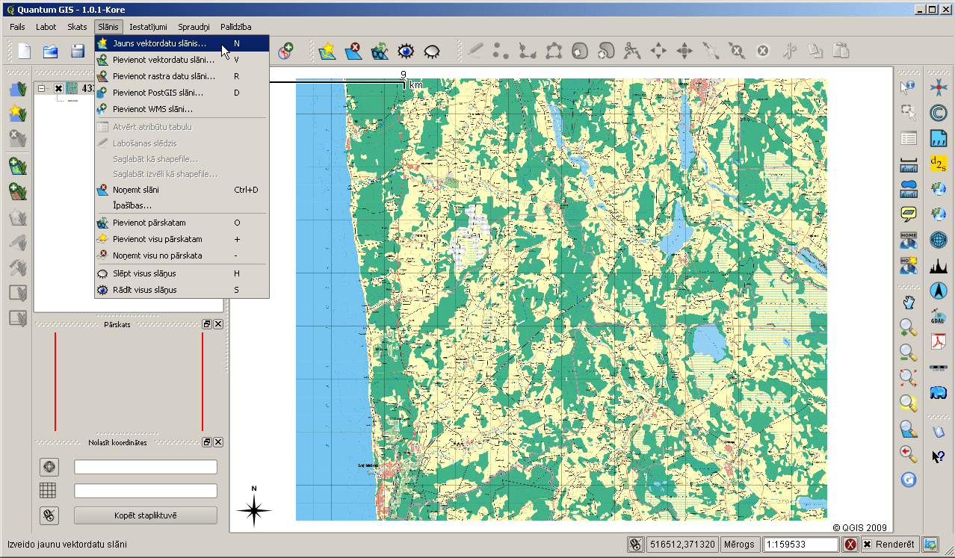Click the red stop rendering icon
955x558 pixels.
click(850, 545)
